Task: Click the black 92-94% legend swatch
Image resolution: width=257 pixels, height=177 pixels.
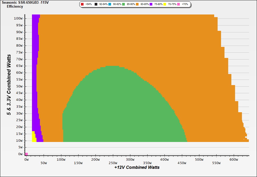Action: pos(96,4)
